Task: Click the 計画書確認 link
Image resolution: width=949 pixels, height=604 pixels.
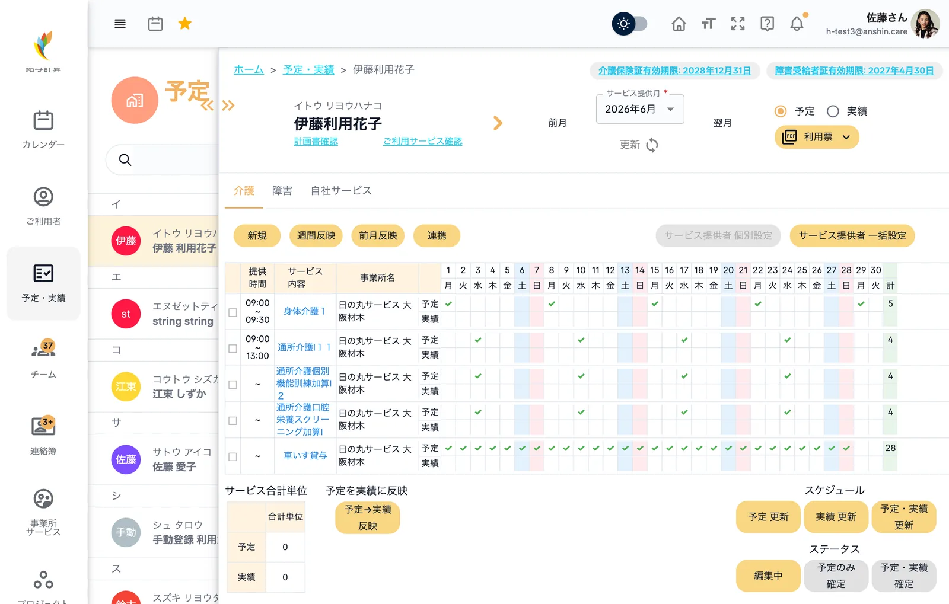Action: [x=316, y=141]
